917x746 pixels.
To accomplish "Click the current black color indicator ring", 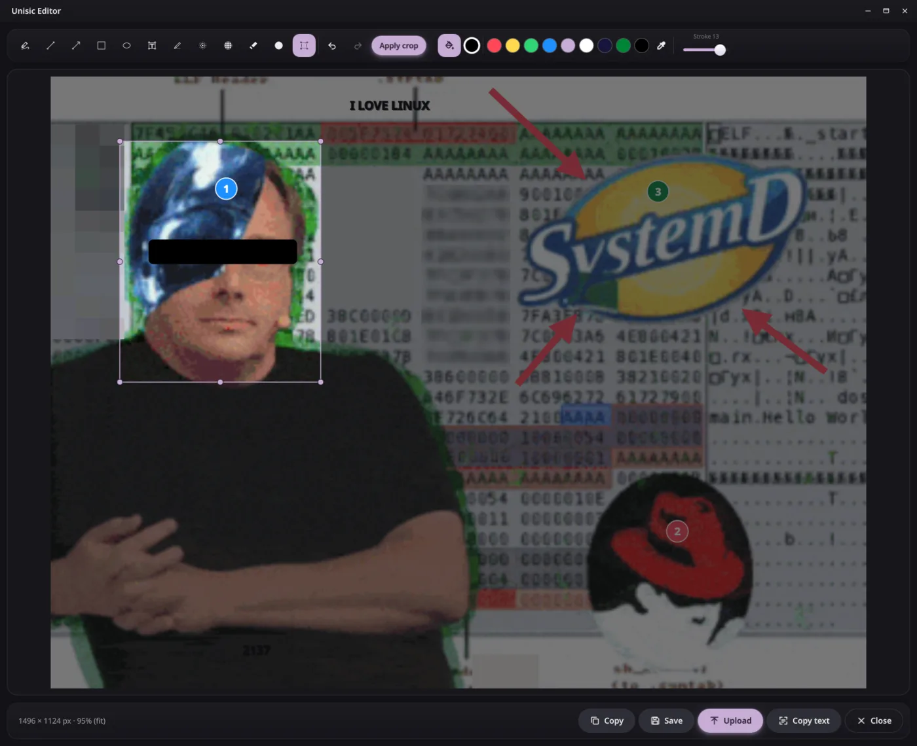I will [472, 46].
